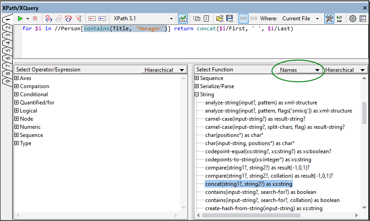370x221 pixels.
Task: Toggle XML evaluation mode
Action: click(x=244, y=19)
